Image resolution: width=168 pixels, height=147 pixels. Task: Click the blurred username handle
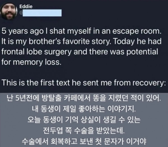coord(42,12)
